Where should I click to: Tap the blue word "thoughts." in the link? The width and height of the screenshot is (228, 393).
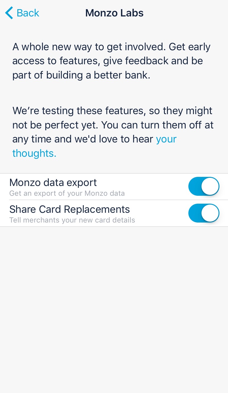tap(34, 153)
